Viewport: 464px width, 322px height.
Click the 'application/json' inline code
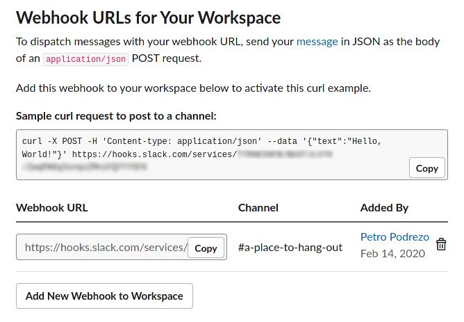coord(86,59)
